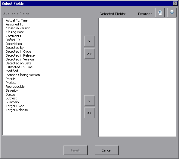Click the Reorder move-down arrow icon
The height and width of the screenshot is (159, 179).
click(172, 13)
